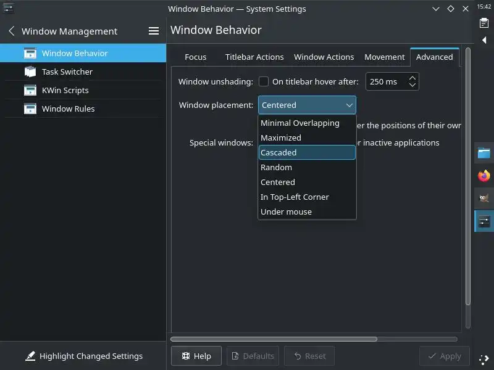The width and height of the screenshot is (494, 370).
Task: Enable On titlebar hover after checkbox
Action: coord(264,81)
